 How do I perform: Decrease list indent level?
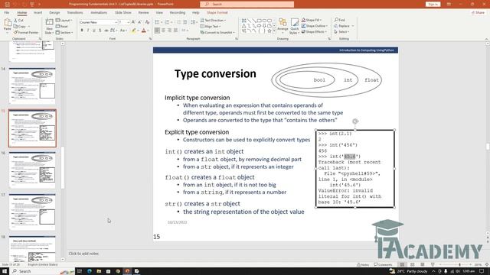178,22
